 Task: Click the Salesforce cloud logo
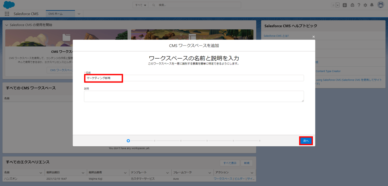(x=9, y=5)
